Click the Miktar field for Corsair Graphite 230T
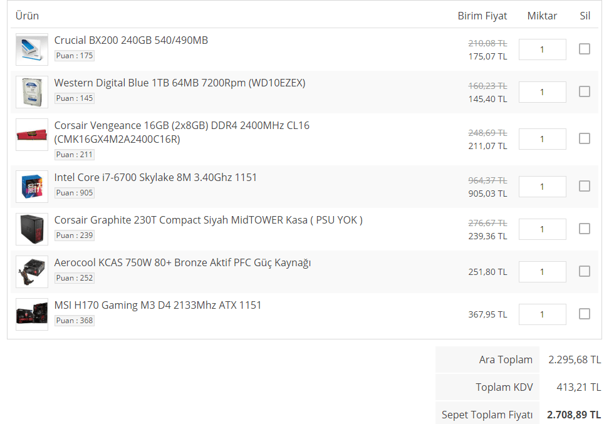The image size is (609, 424). pos(542,229)
